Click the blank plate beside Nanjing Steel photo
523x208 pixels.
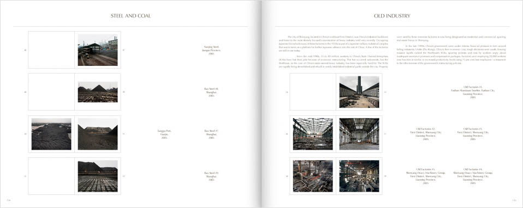(51, 50)
